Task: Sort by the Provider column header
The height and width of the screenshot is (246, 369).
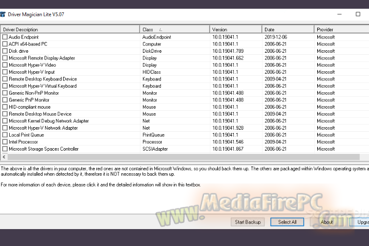Action: pos(342,29)
